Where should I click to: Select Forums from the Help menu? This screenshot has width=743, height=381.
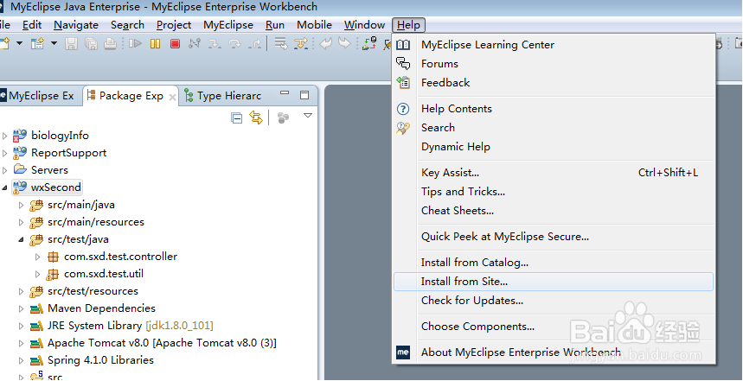tap(554, 63)
